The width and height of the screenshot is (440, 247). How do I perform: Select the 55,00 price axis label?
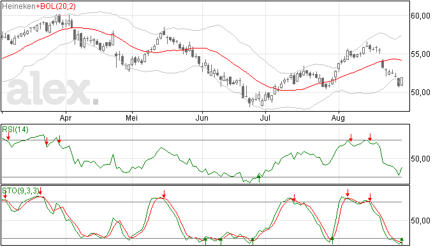coord(420,54)
